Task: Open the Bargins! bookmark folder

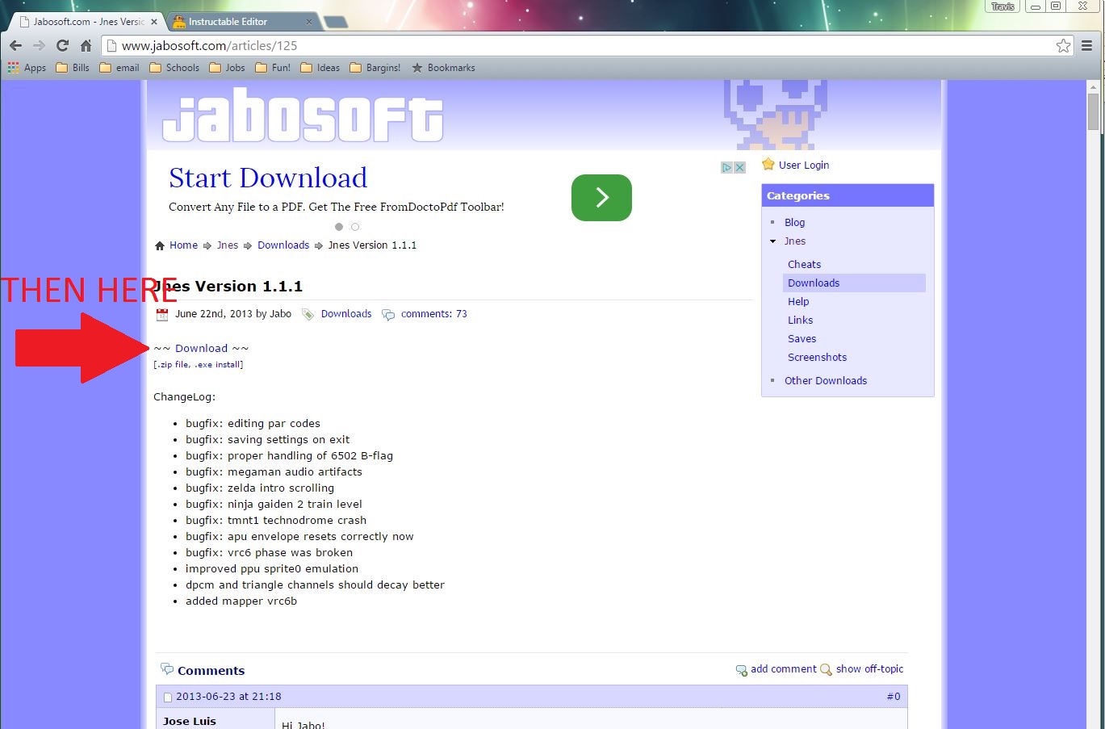Action: (375, 68)
